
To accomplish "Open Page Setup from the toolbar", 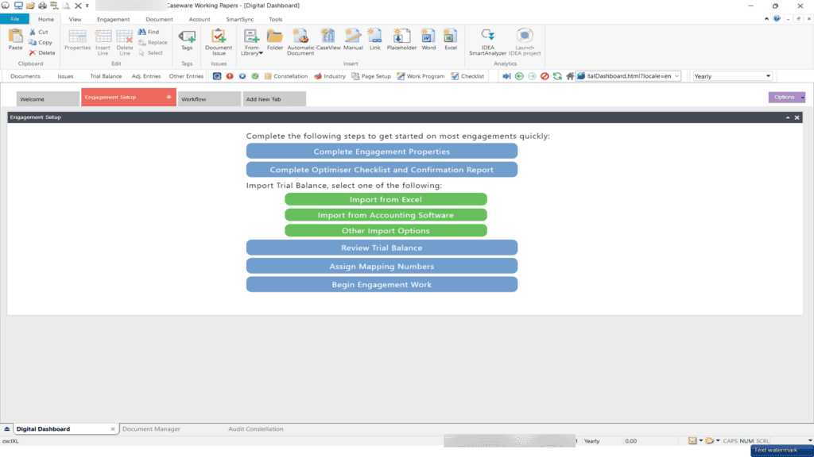I will pyautogui.click(x=371, y=76).
